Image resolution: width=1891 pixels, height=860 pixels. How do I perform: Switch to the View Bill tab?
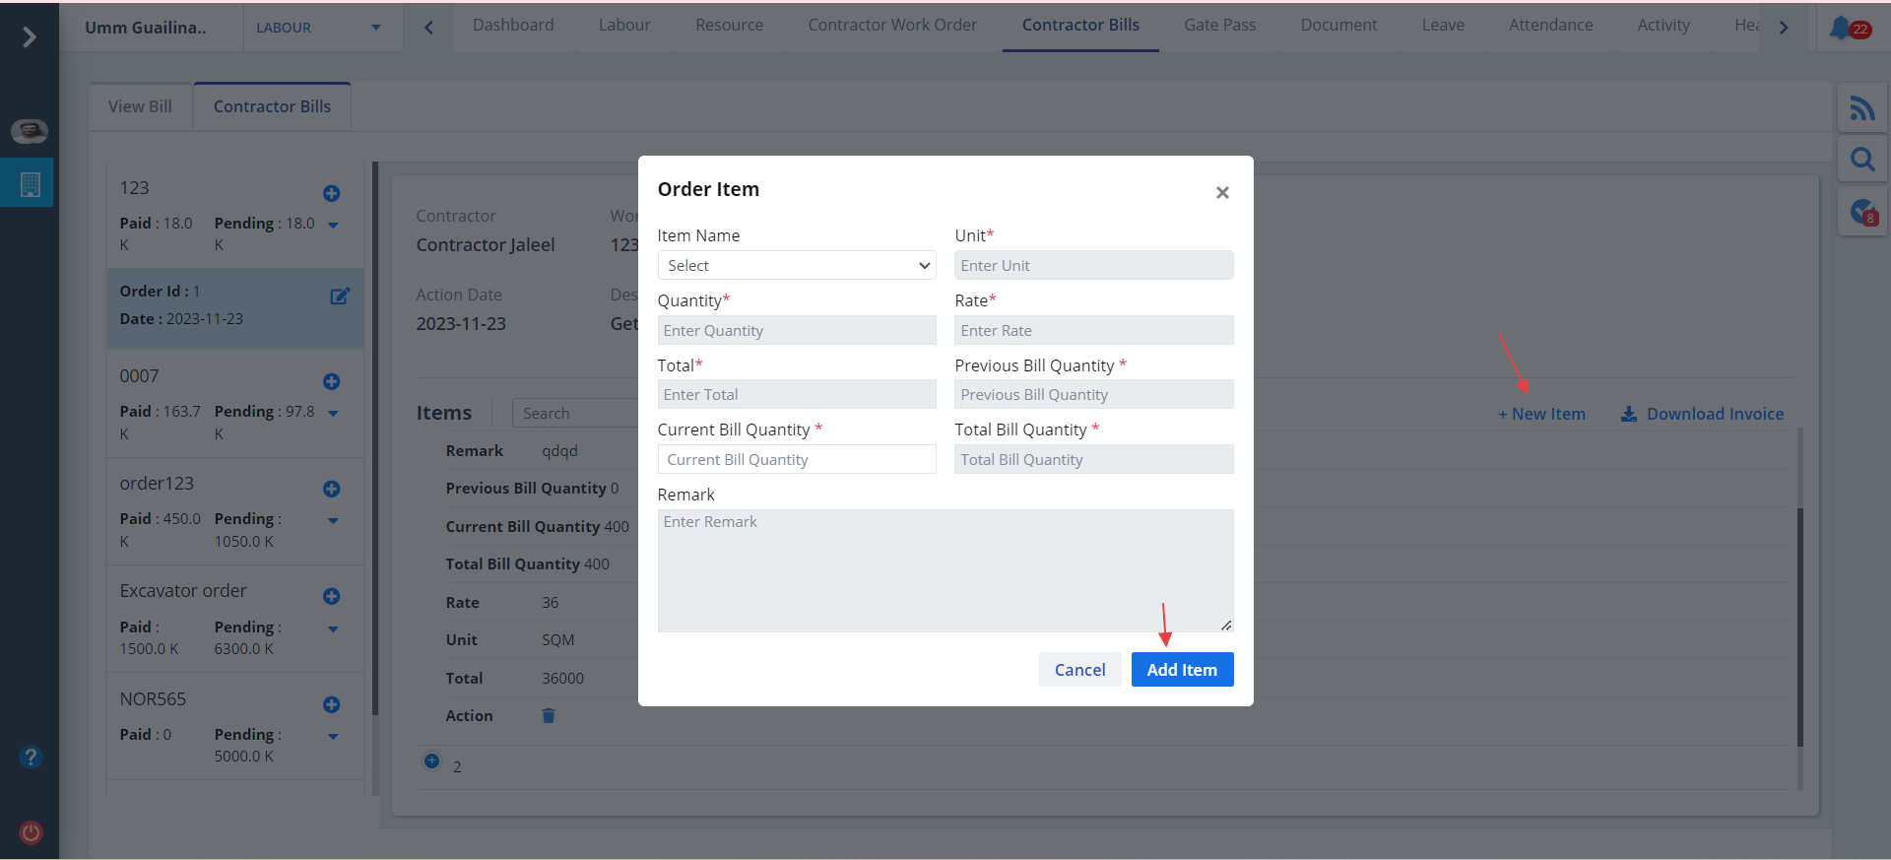140,106
